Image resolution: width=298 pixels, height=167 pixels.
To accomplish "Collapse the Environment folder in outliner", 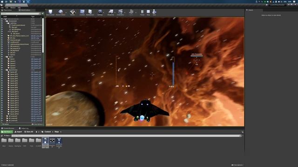I will (x=6, y=21).
